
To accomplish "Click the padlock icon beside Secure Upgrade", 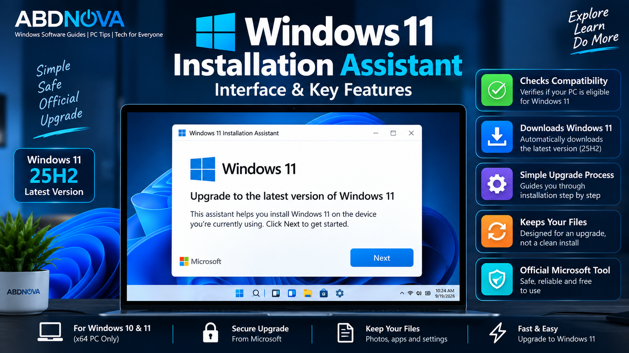I will coord(210,333).
